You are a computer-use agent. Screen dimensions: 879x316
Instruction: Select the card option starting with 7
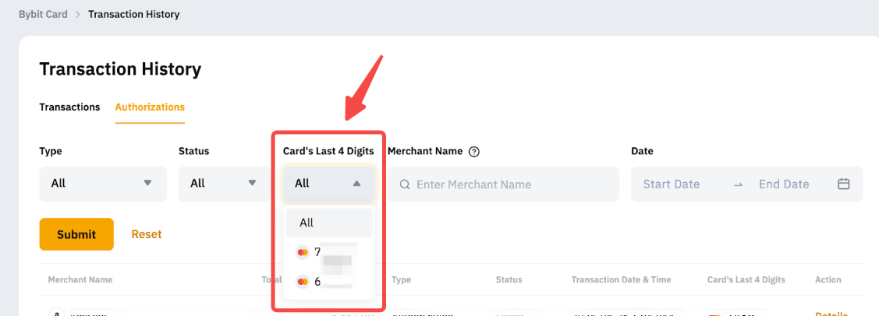tap(328, 252)
